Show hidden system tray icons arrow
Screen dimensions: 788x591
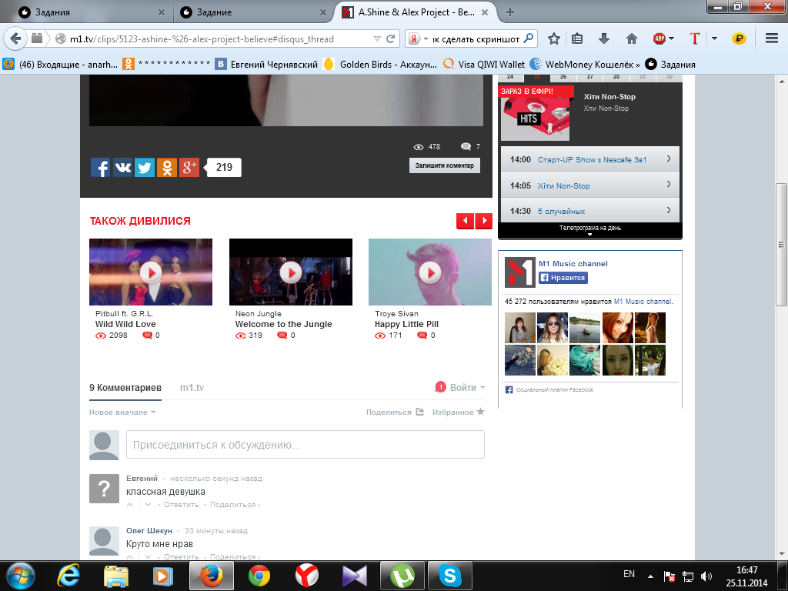click(650, 576)
